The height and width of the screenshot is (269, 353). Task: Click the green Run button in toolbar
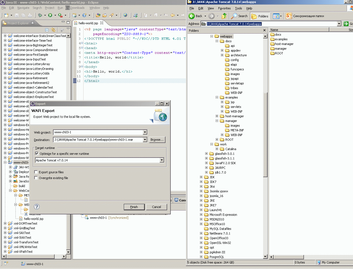click(50, 15)
